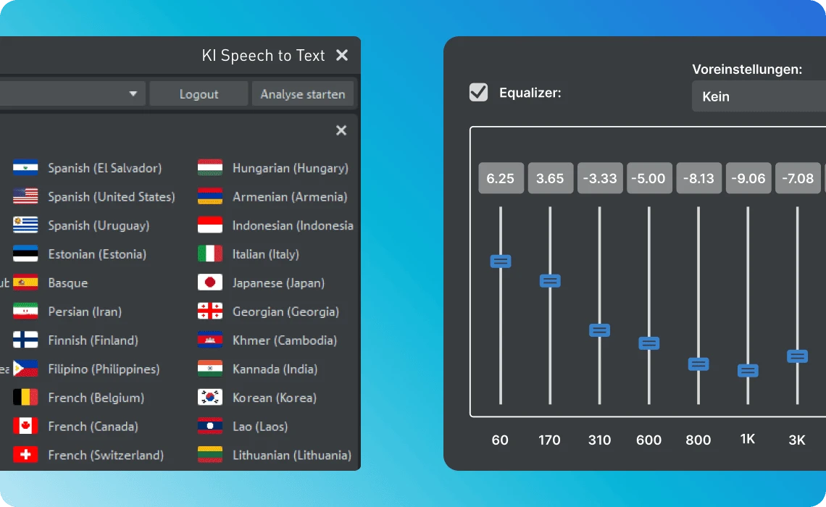
Task: Open the Voreinstellungen preset dropdown
Action: [x=759, y=96]
